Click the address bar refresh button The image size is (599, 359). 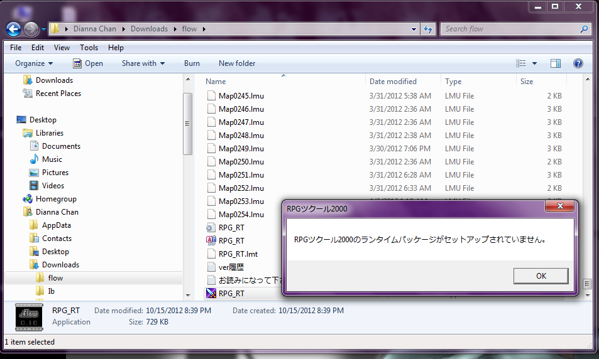tap(428, 29)
